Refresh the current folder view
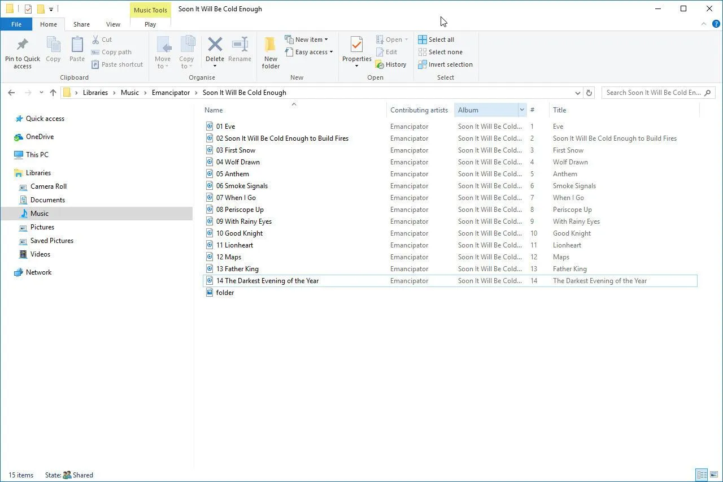The image size is (723, 482). [x=589, y=93]
